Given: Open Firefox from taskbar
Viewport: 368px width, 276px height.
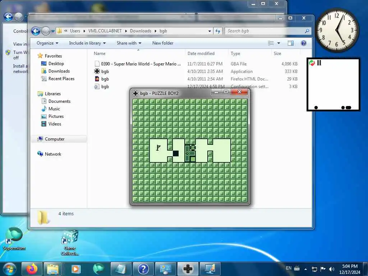Looking at the screenshot, I should [x=32, y=269].
